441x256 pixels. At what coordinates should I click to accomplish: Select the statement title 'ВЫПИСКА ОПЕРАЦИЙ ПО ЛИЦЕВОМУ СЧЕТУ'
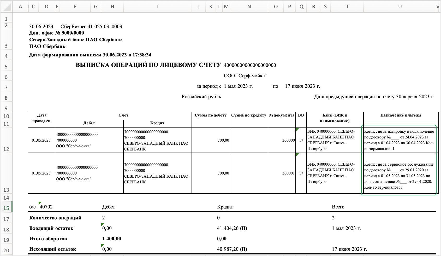(148, 65)
